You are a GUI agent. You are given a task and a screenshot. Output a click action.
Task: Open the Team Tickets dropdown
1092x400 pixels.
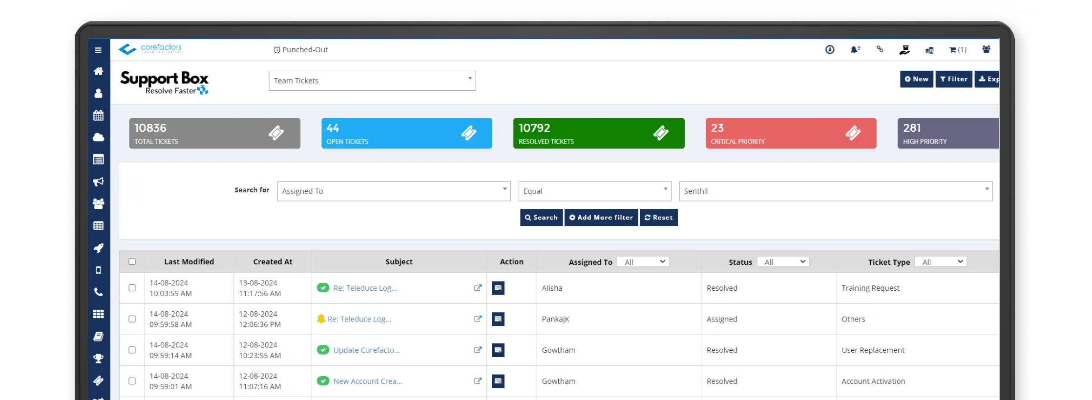tap(372, 80)
